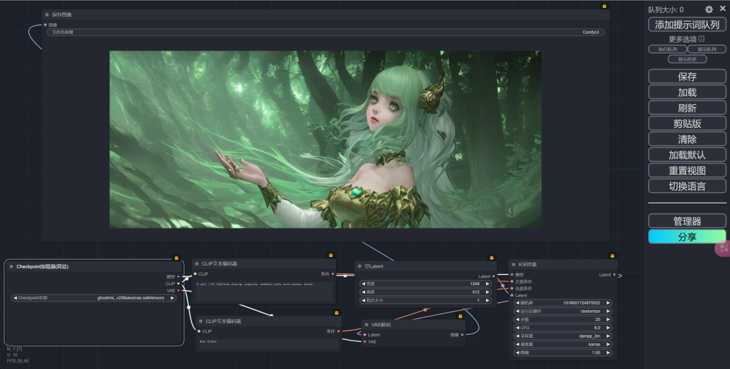Click fox badge on VAE解码 node
730x369 pixels.
pos(460,316)
